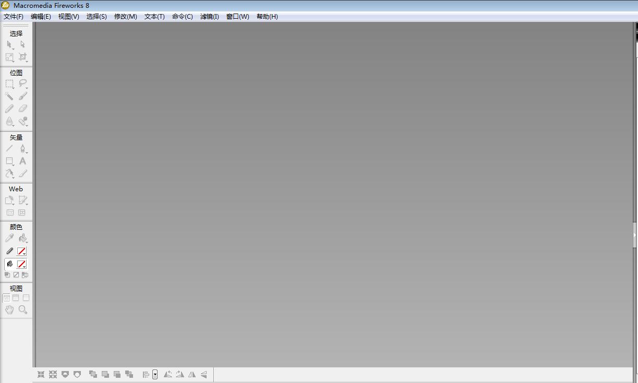The image size is (638, 383).
Task: Open the 窗口(W) menu
Action: 238,17
